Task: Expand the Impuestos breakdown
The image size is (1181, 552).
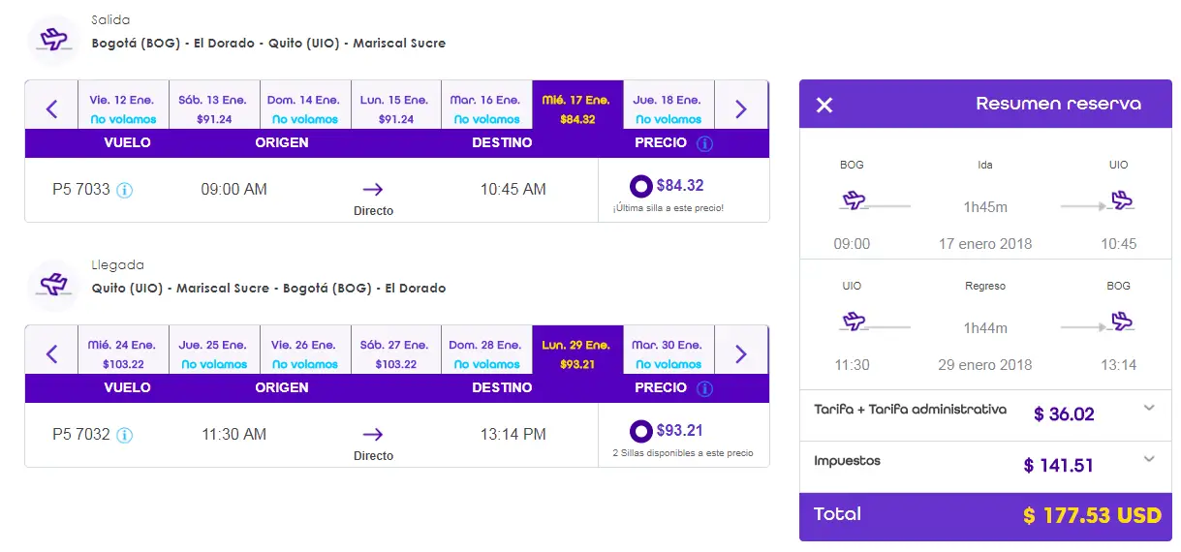Action: click(x=1149, y=459)
